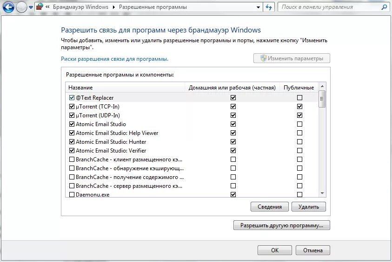
Task: Toggle the @Text Replacer name checkbox
Action: click(x=72, y=97)
